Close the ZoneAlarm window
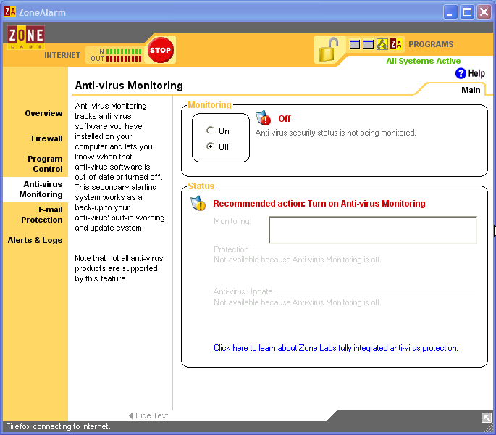This screenshot has width=496, height=435. click(x=484, y=12)
